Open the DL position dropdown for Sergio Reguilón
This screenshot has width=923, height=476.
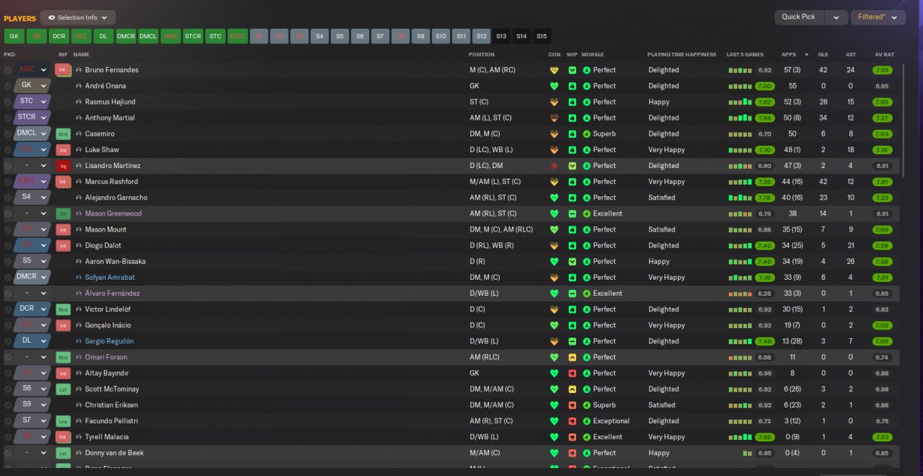coord(32,341)
